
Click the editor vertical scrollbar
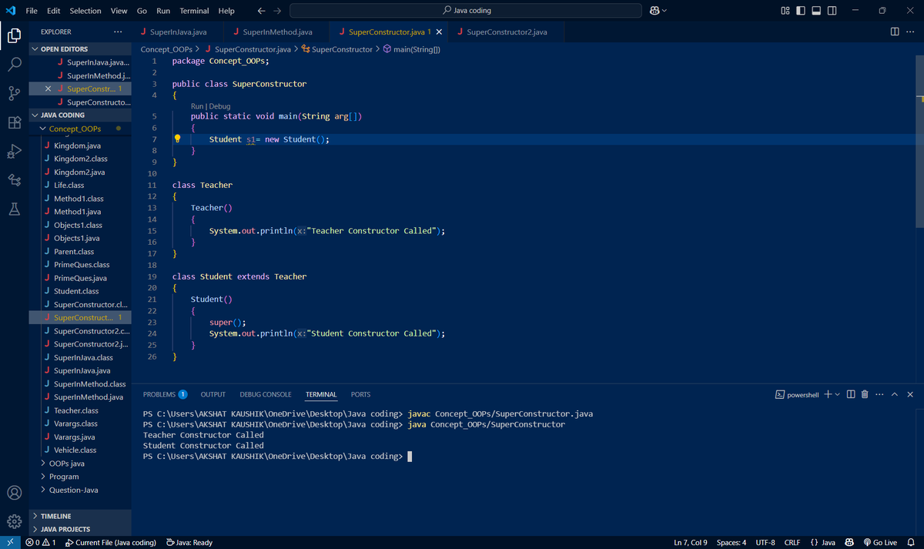(919, 140)
